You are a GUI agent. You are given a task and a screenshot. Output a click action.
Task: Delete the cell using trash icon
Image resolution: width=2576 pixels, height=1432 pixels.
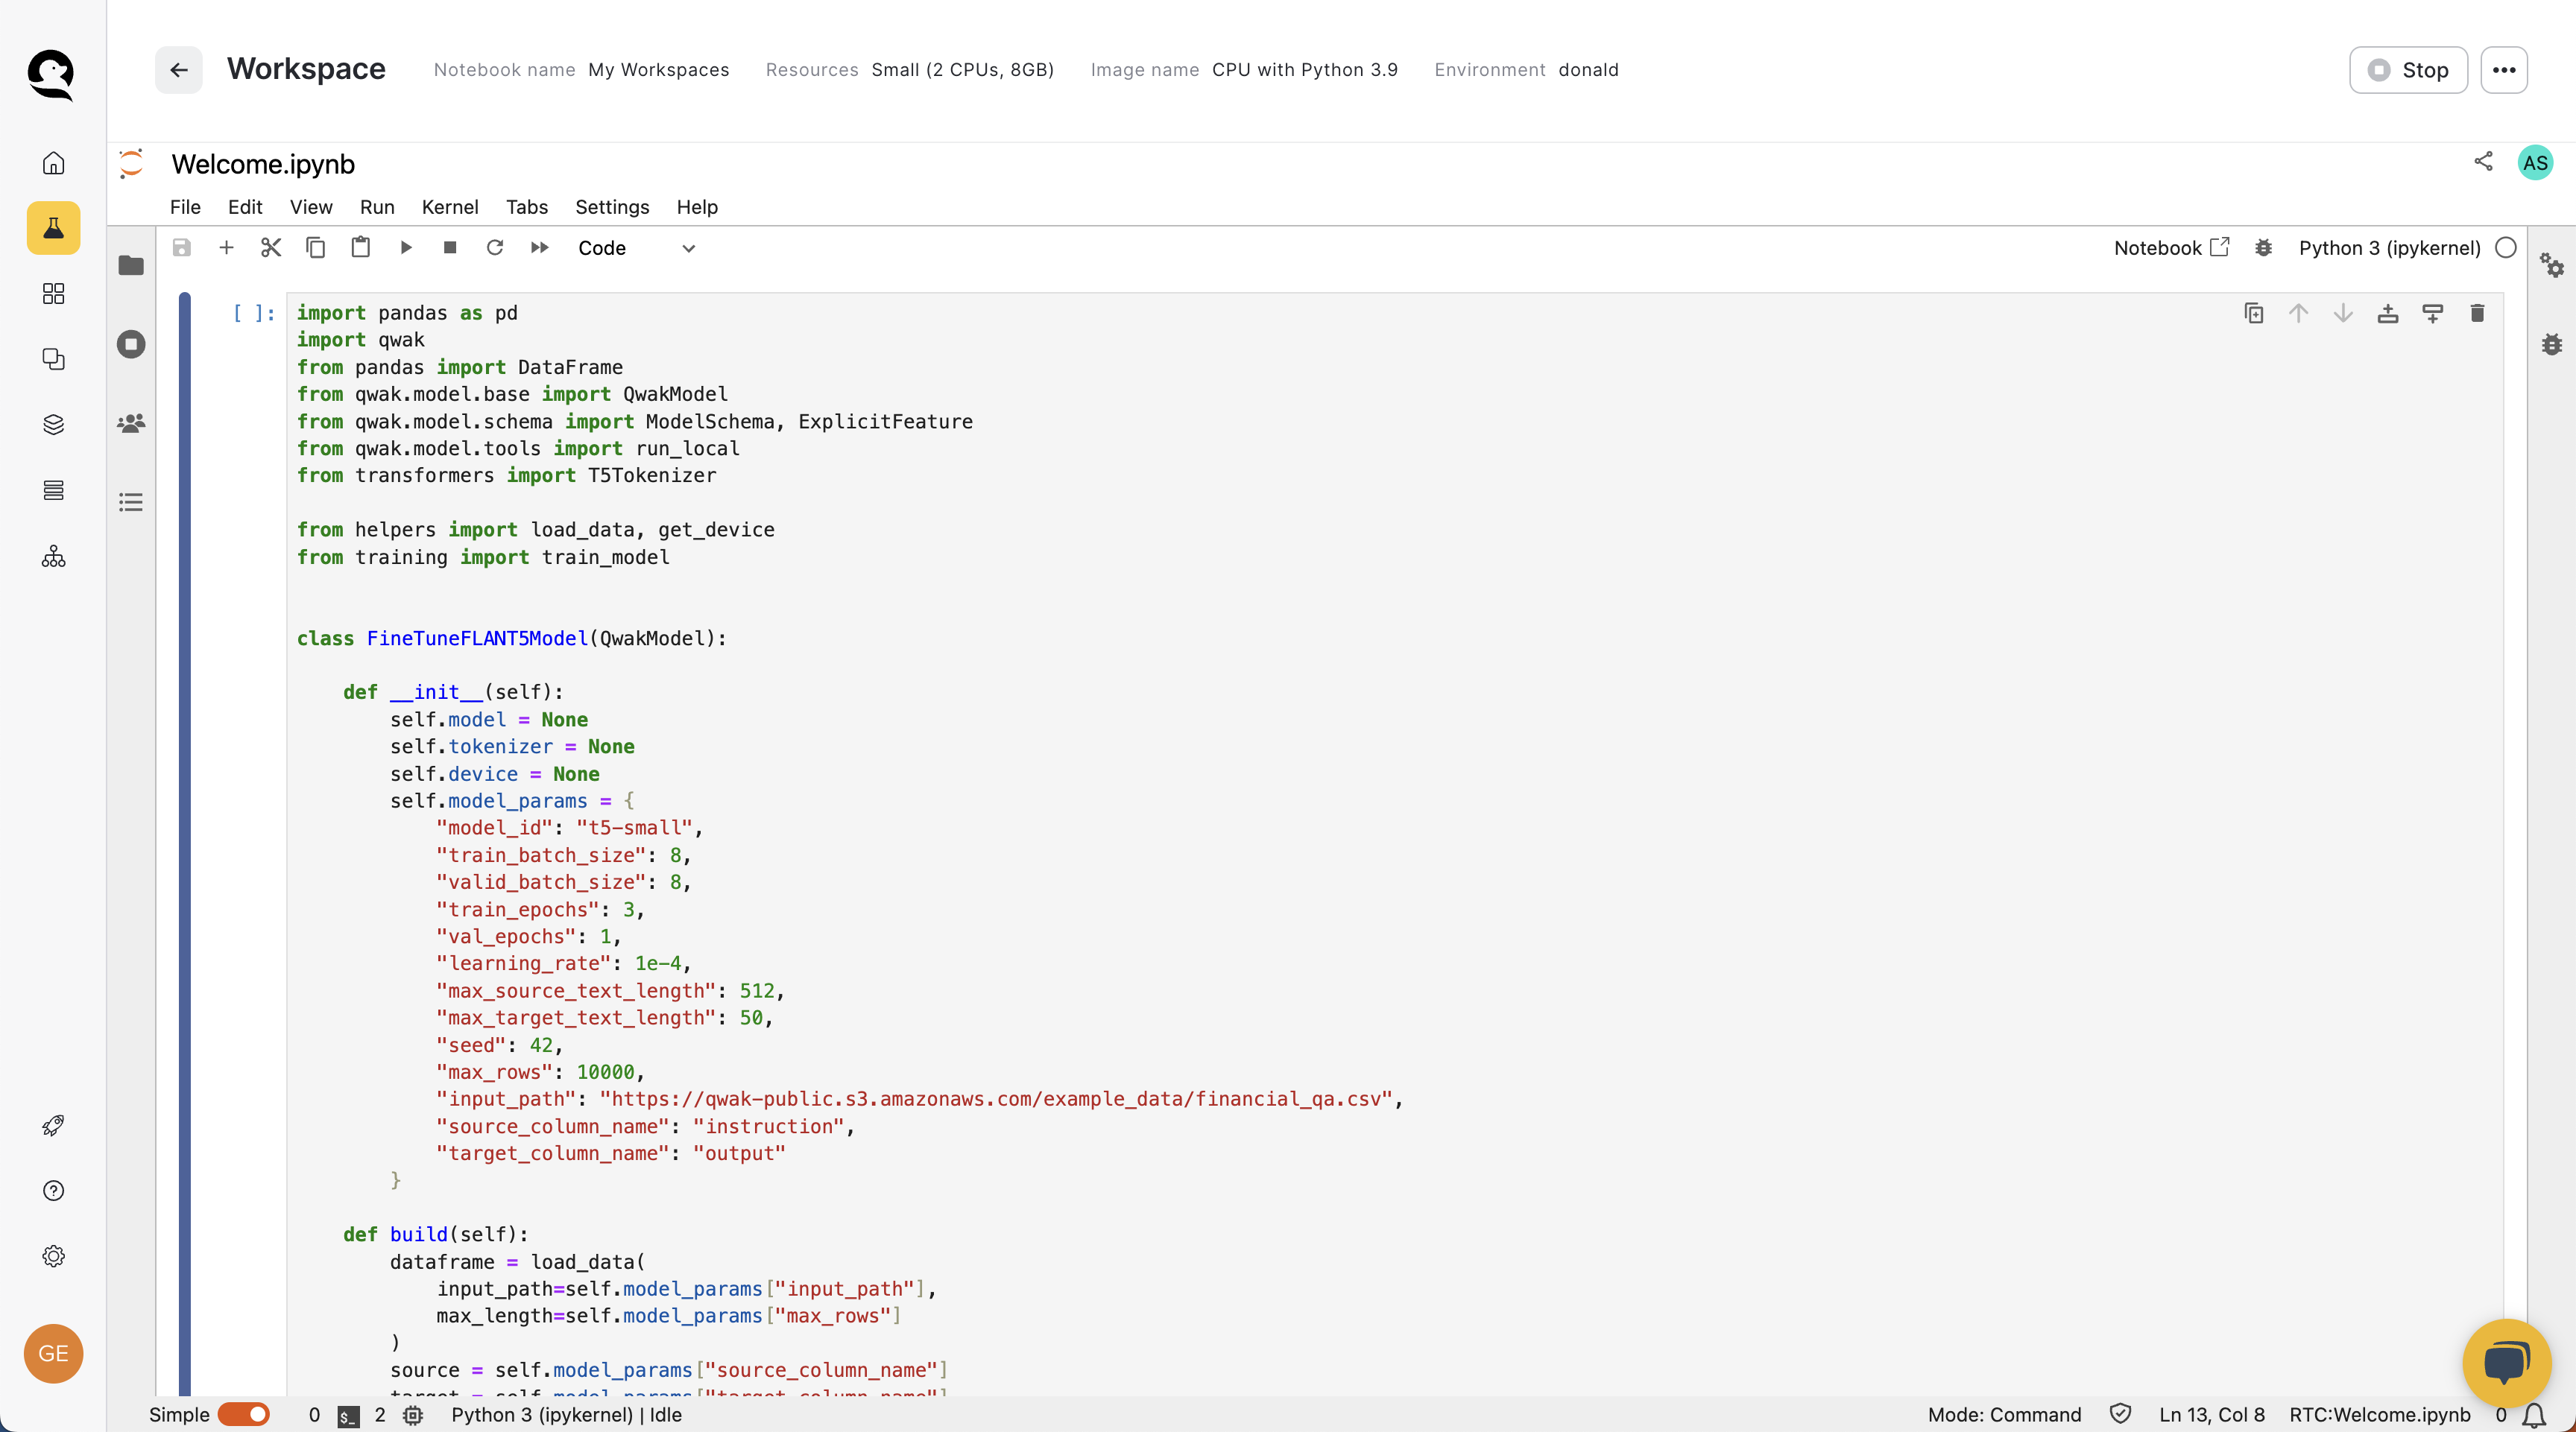[x=2477, y=314]
